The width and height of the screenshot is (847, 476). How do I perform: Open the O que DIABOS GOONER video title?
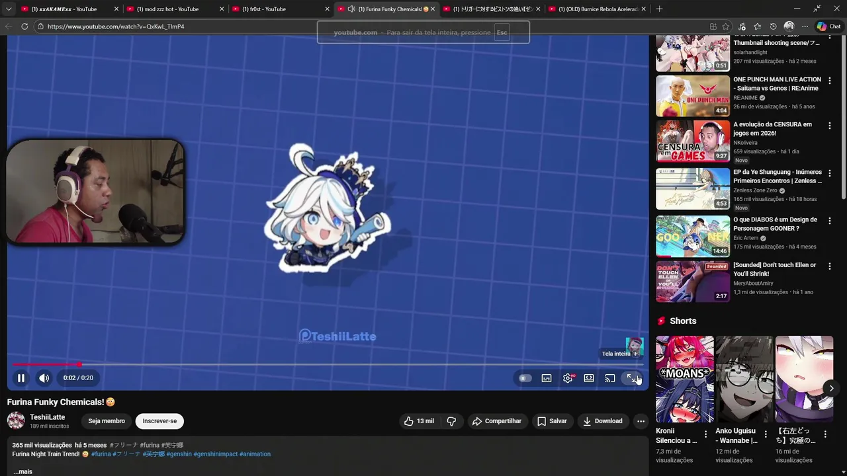point(775,224)
